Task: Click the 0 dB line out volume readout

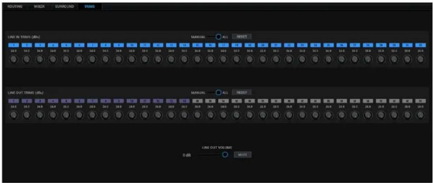Action: (x=187, y=156)
